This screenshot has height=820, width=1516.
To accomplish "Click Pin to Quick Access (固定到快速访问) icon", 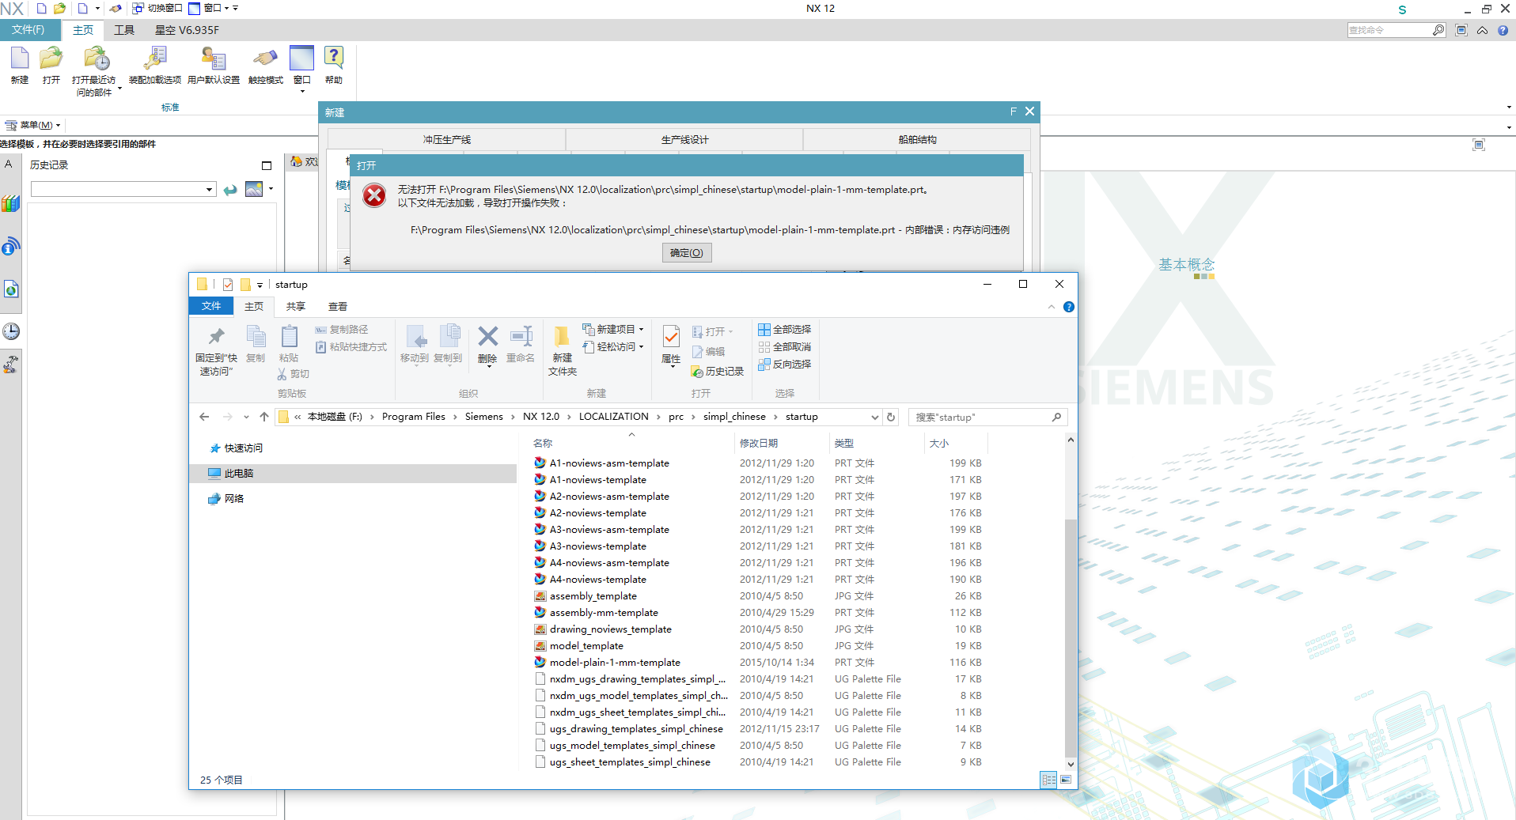I will 216,336.
